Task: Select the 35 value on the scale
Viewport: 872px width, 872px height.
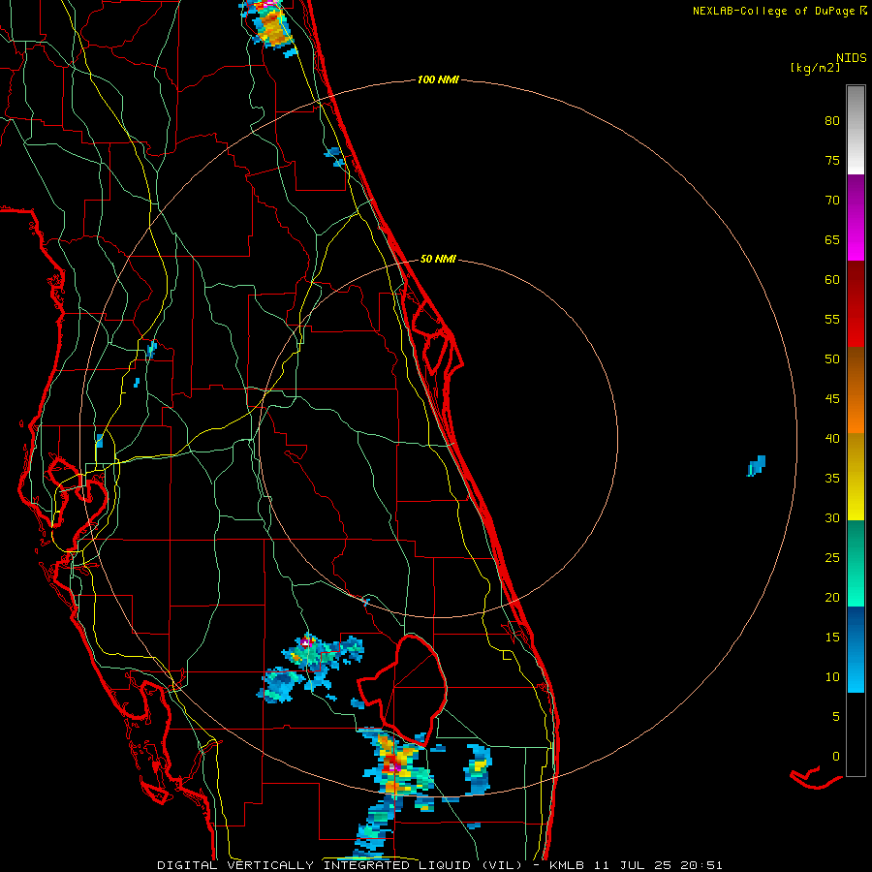Action: (x=832, y=479)
